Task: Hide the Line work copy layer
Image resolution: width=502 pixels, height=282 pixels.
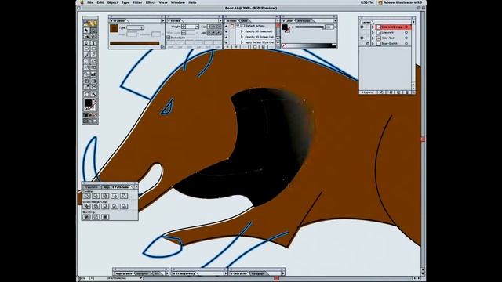Action: coord(362,27)
